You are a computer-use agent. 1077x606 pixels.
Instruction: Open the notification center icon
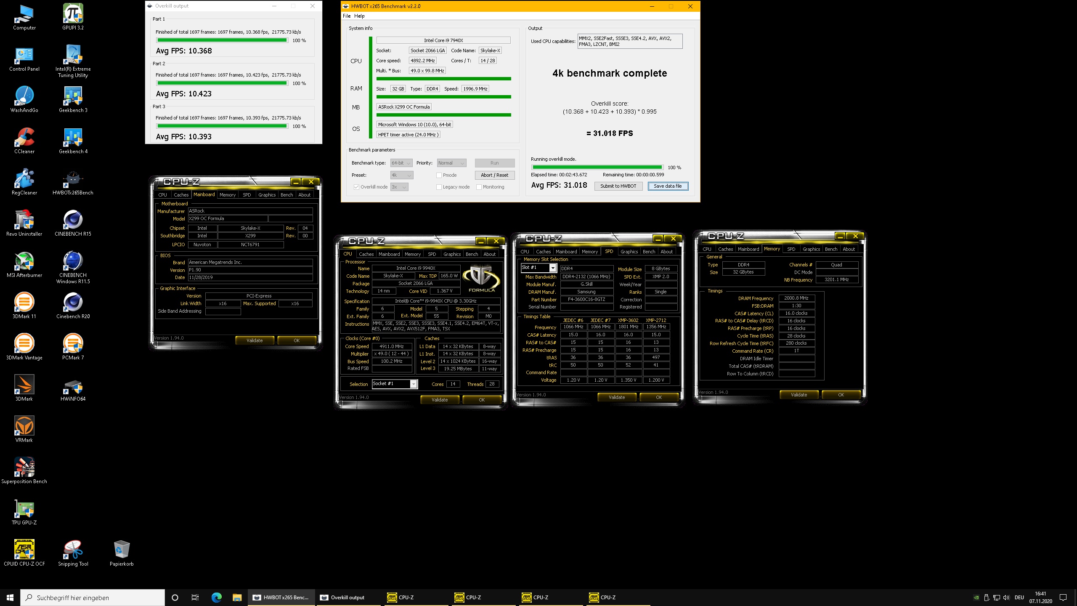[x=1063, y=598]
